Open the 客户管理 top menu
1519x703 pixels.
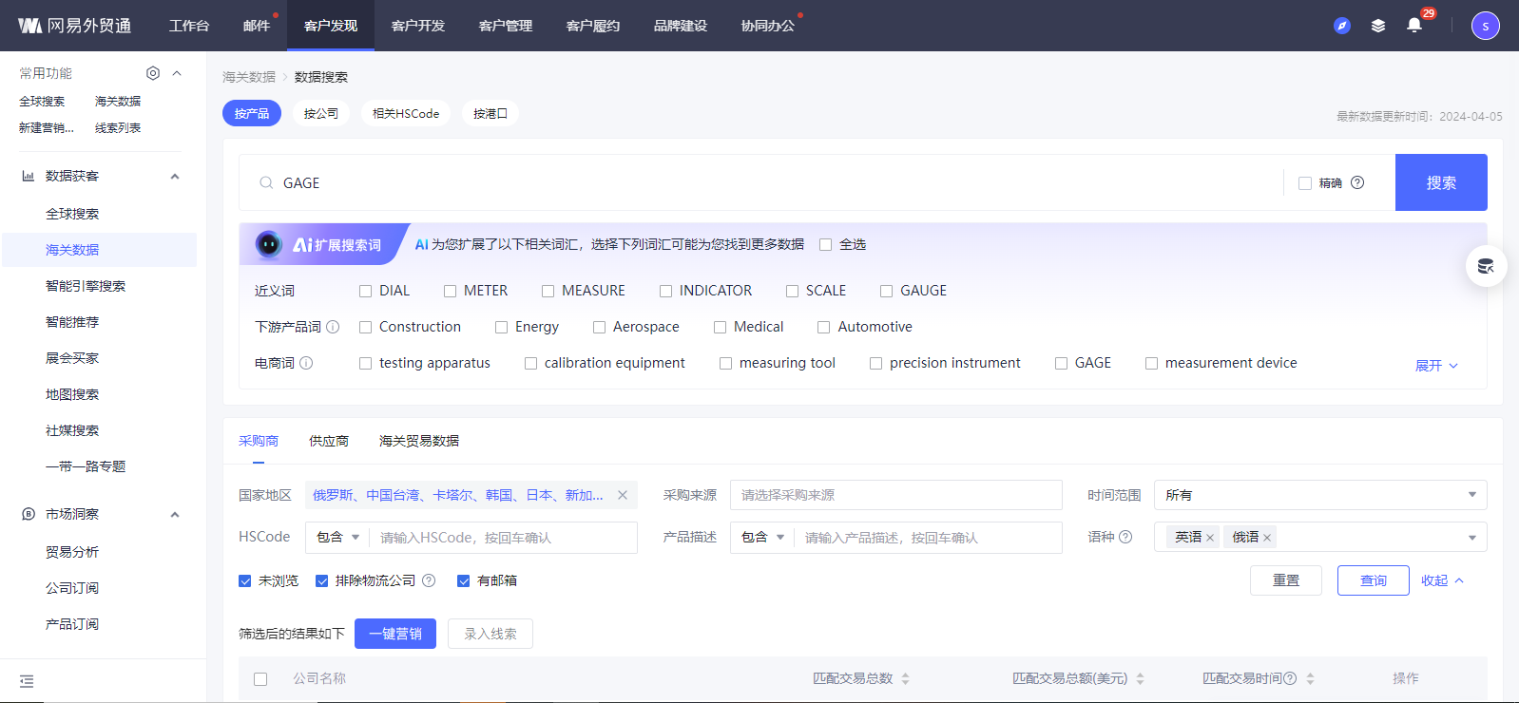coord(506,26)
